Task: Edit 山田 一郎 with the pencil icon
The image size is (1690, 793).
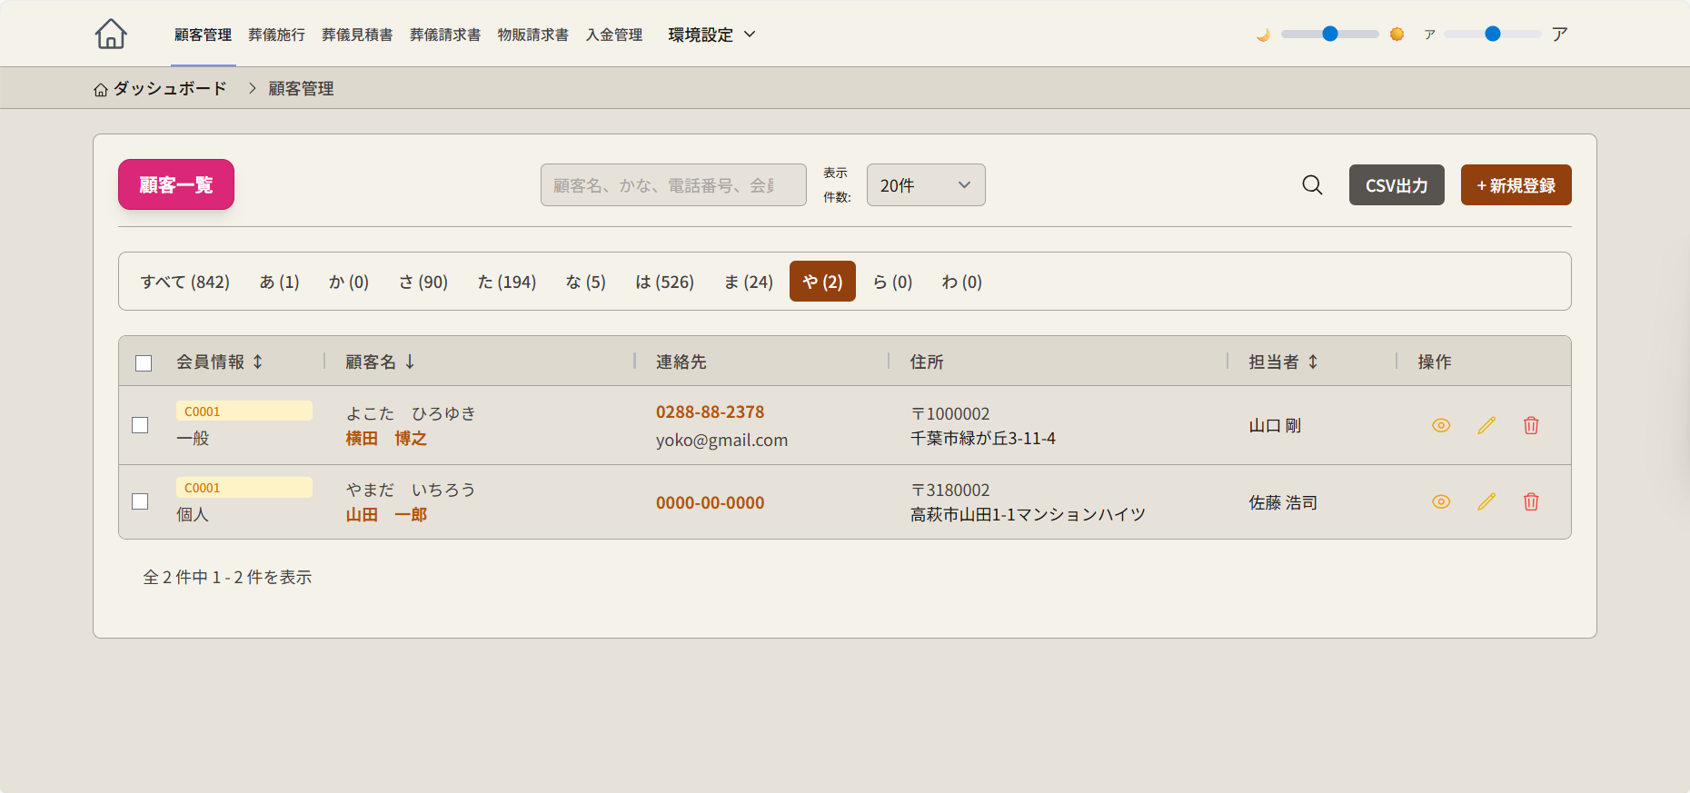Action: pyautogui.click(x=1486, y=501)
